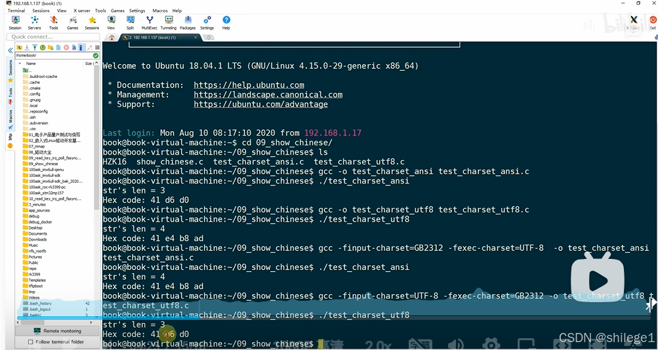The image size is (658, 350).
Task: Open the Sessions menu in menu bar
Action: click(x=41, y=10)
